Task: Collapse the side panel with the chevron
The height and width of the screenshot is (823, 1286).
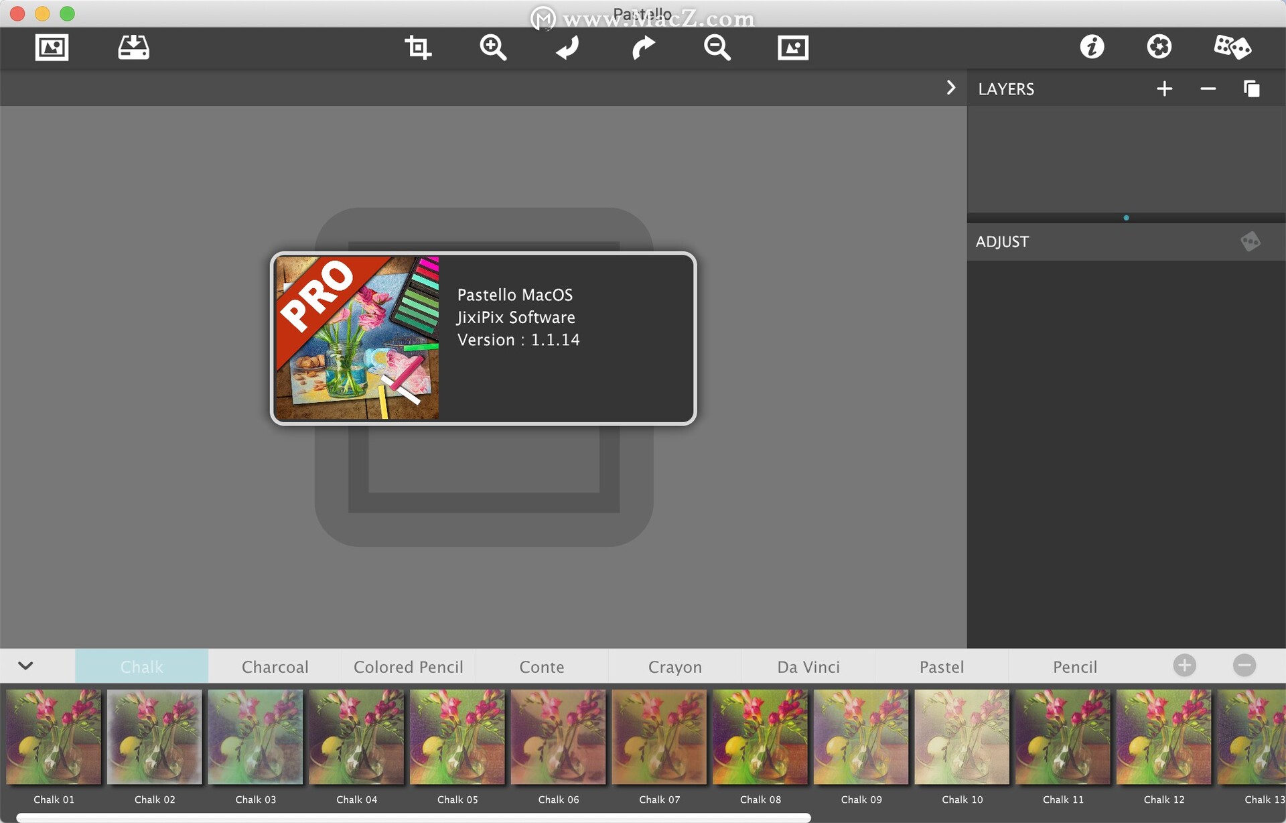Action: 950,88
